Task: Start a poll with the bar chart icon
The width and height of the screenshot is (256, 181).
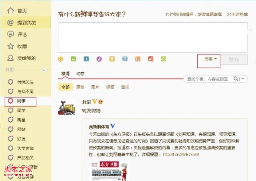Action: coord(138,59)
